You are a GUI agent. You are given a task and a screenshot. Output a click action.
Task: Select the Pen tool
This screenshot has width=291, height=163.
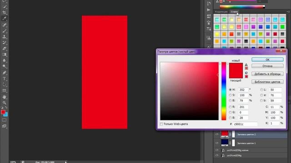(x=4, y=72)
